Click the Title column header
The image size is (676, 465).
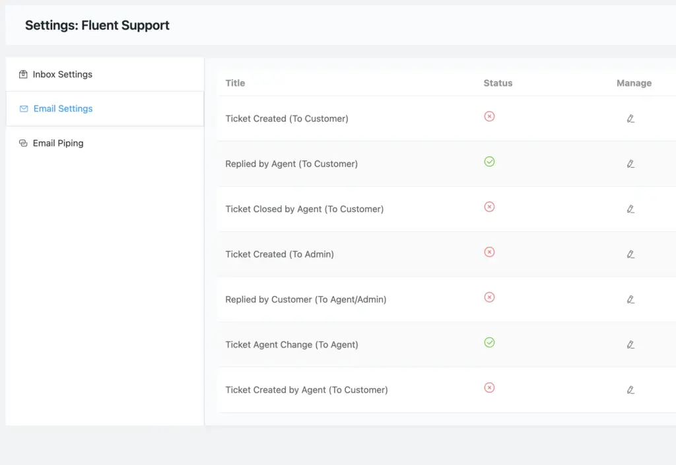click(x=235, y=83)
